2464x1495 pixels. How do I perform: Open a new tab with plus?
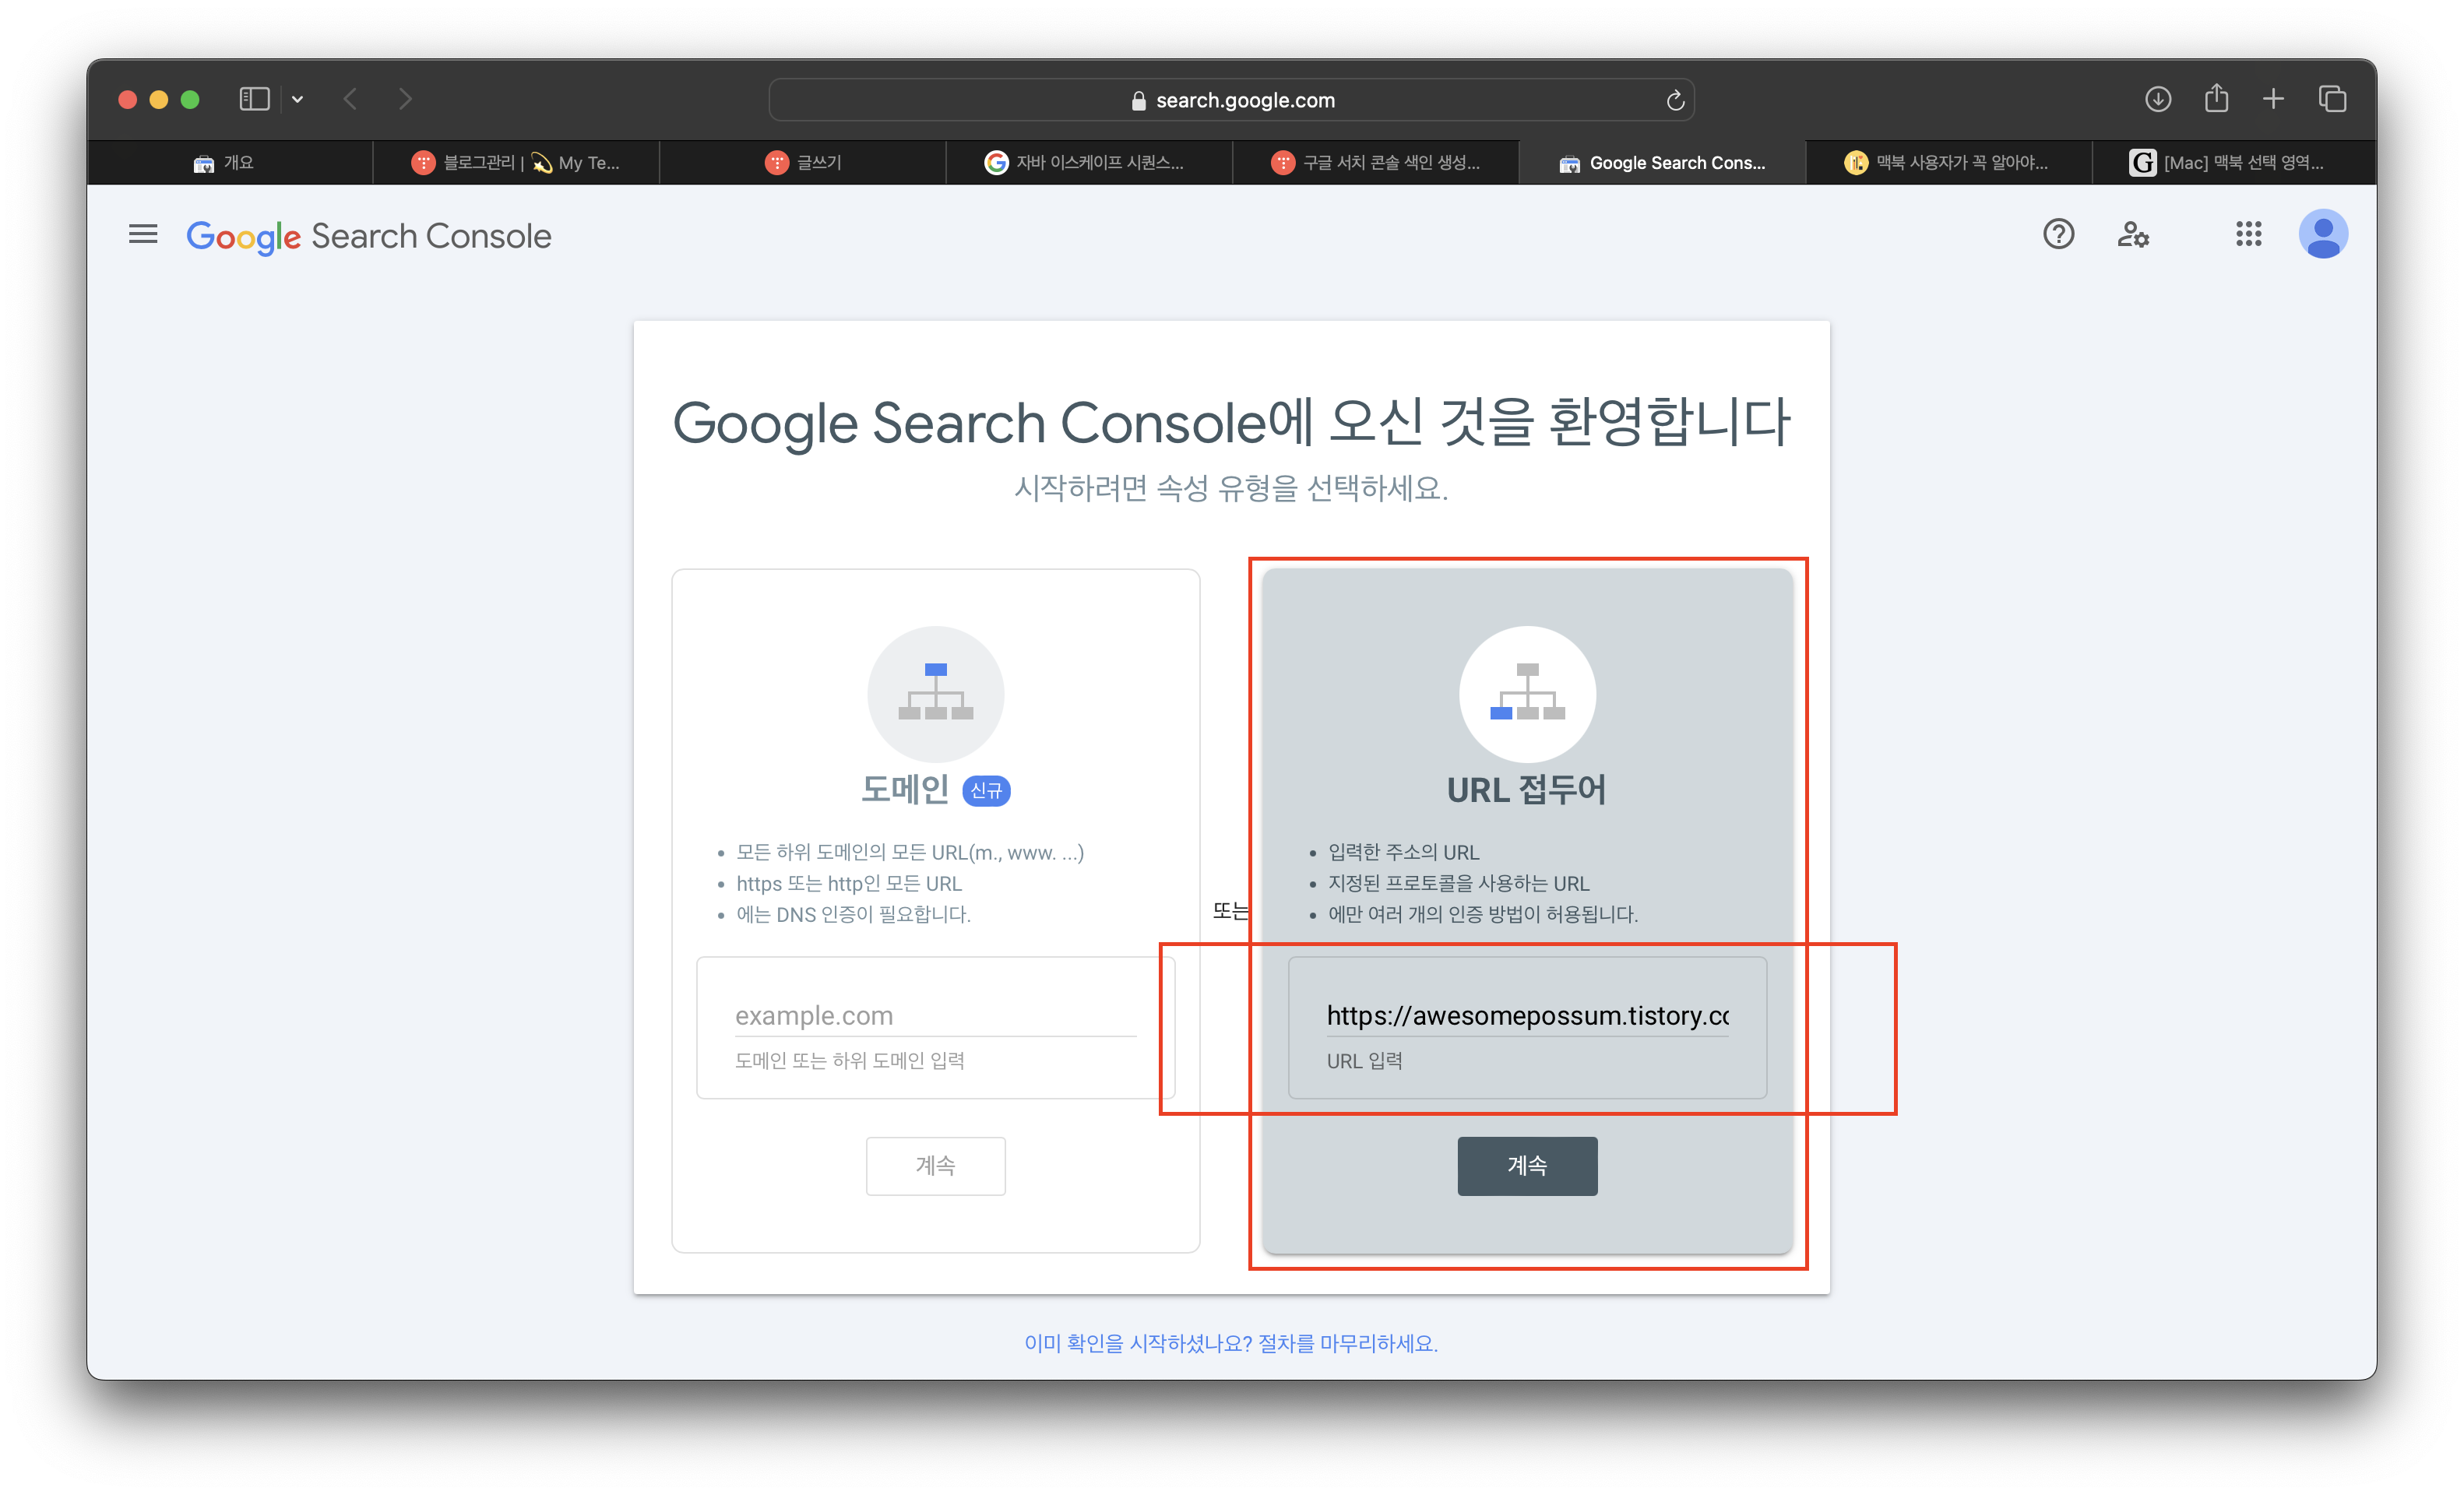tap(2273, 99)
